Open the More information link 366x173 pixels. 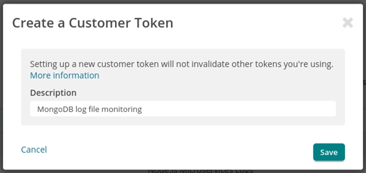pyautogui.click(x=65, y=75)
